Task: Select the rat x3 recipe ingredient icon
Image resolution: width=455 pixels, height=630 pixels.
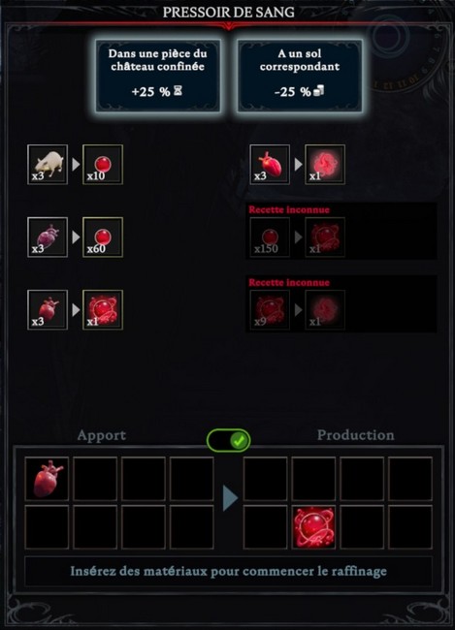Action: pyautogui.click(x=48, y=165)
